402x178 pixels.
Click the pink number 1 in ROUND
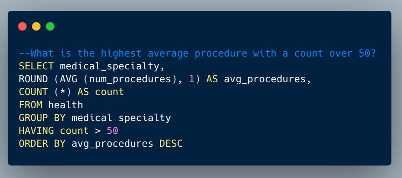(191, 79)
